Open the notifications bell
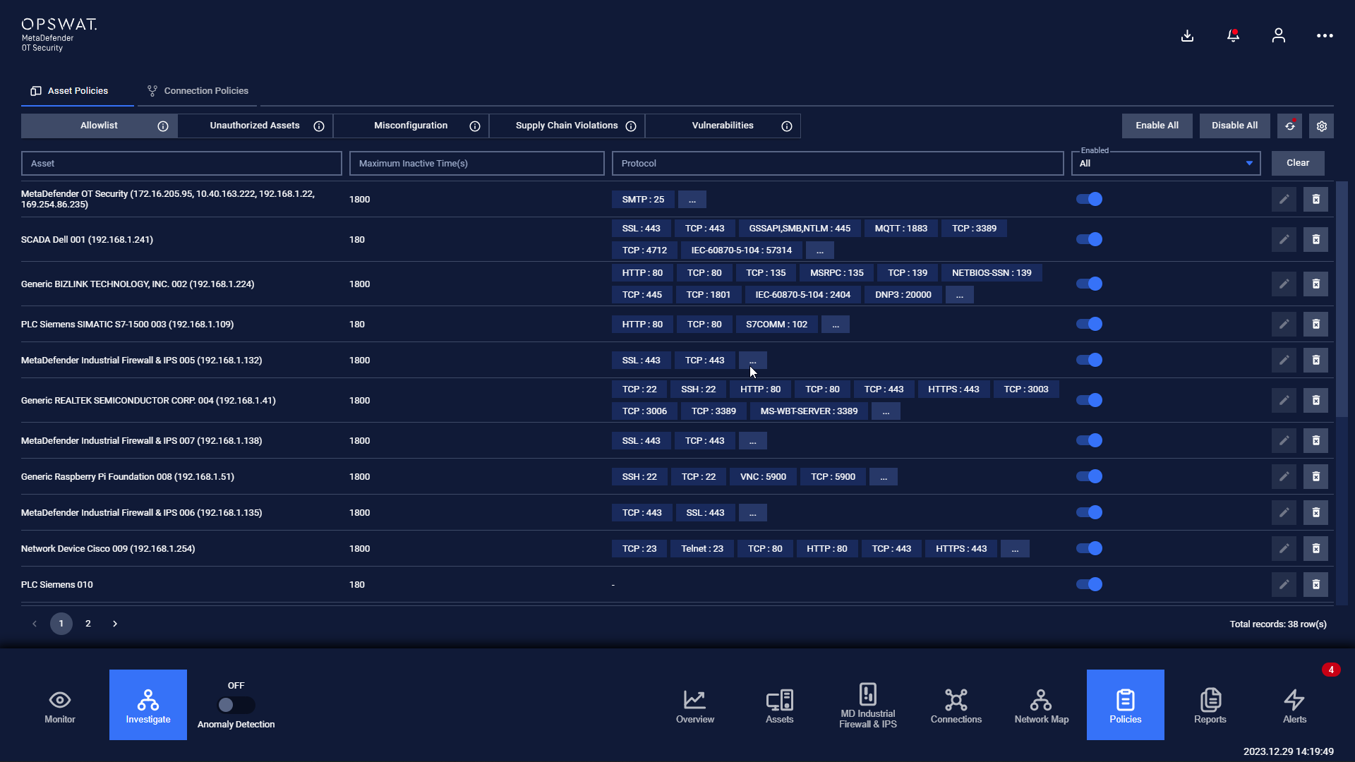This screenshot has width=1355, height=762. 1233,36
